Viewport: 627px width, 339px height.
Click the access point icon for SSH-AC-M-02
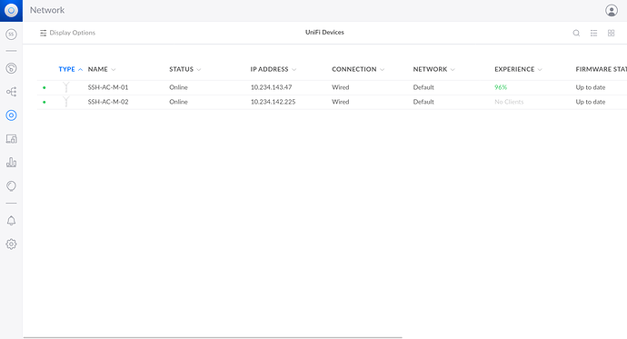click(x=66, y=102)
